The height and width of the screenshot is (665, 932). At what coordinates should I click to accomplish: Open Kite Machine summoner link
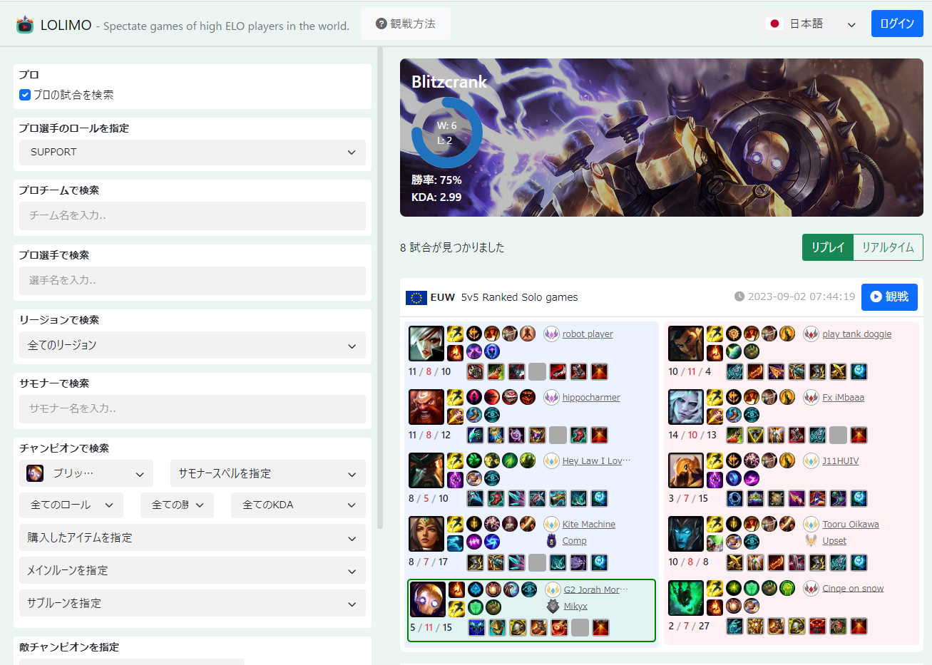coord(589,524)
